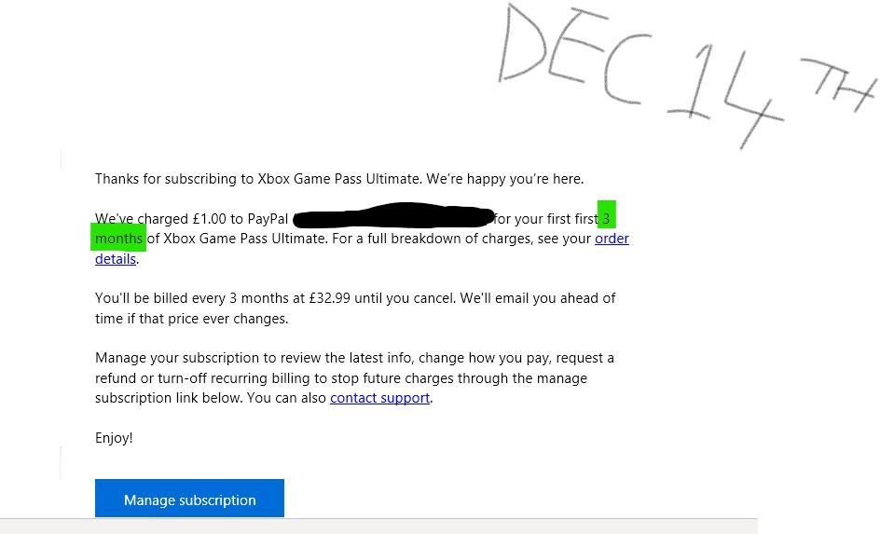Click 'refund or turn-off recurring billing' line
Image resolution: width=880 pixels, height=534 pixels.
click(x=341, y=378)
